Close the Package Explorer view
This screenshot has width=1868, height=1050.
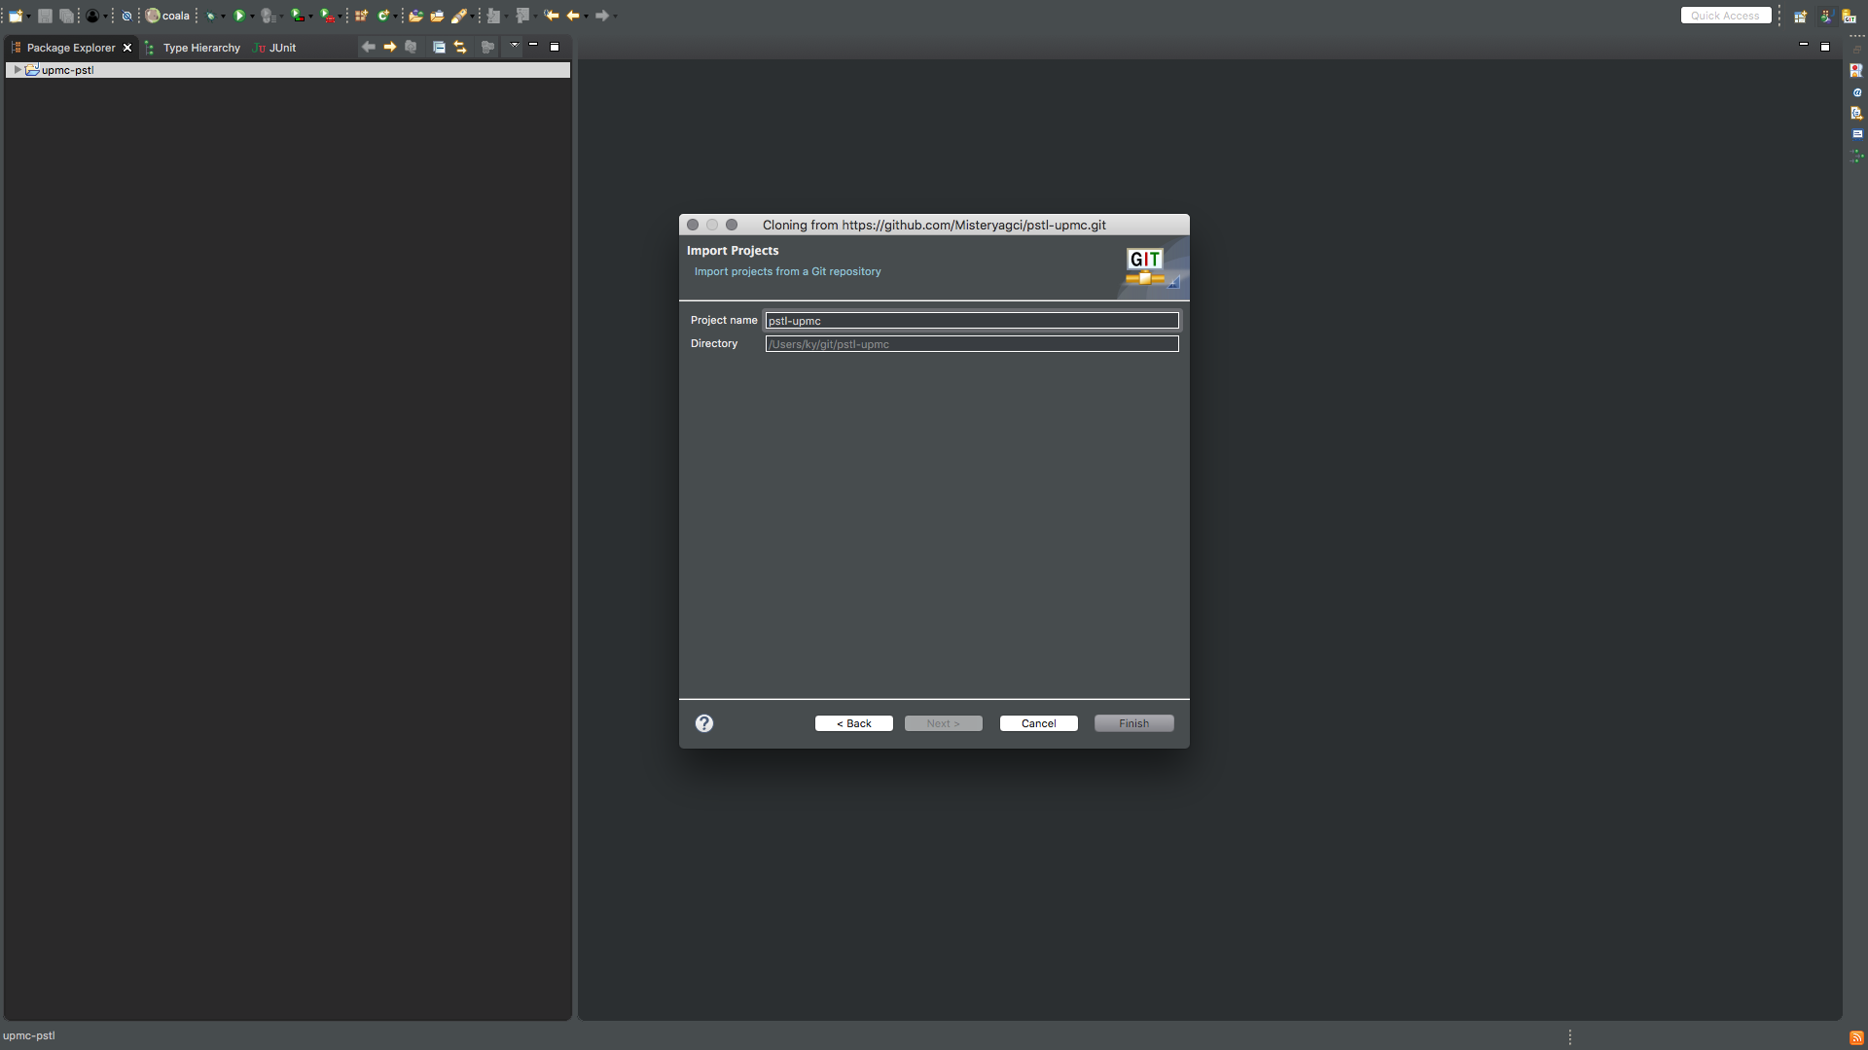click(127, 48)
